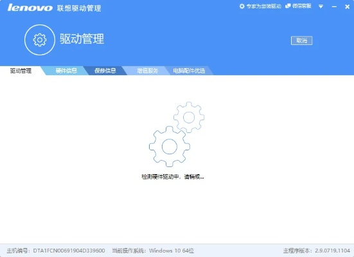Click the large gear in loading animation
The width and height of the screenshot is (354, 257).
coord(170,146)
